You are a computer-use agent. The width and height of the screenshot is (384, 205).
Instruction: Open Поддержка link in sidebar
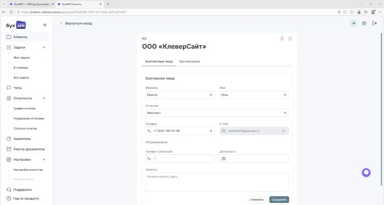[22, 190]
